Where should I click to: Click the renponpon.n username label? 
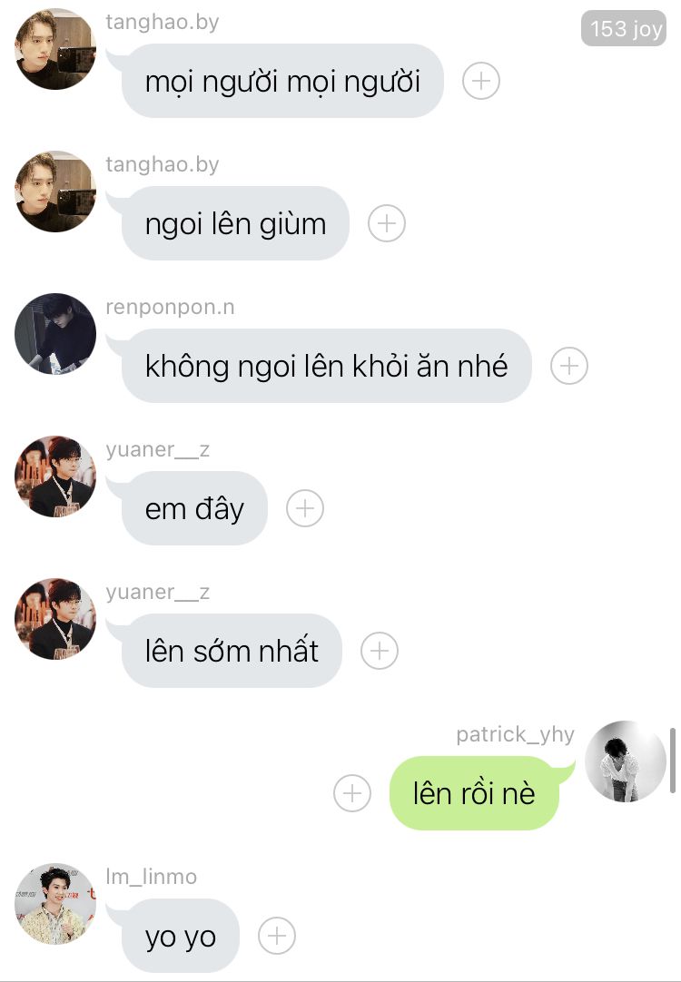(171, 307)
